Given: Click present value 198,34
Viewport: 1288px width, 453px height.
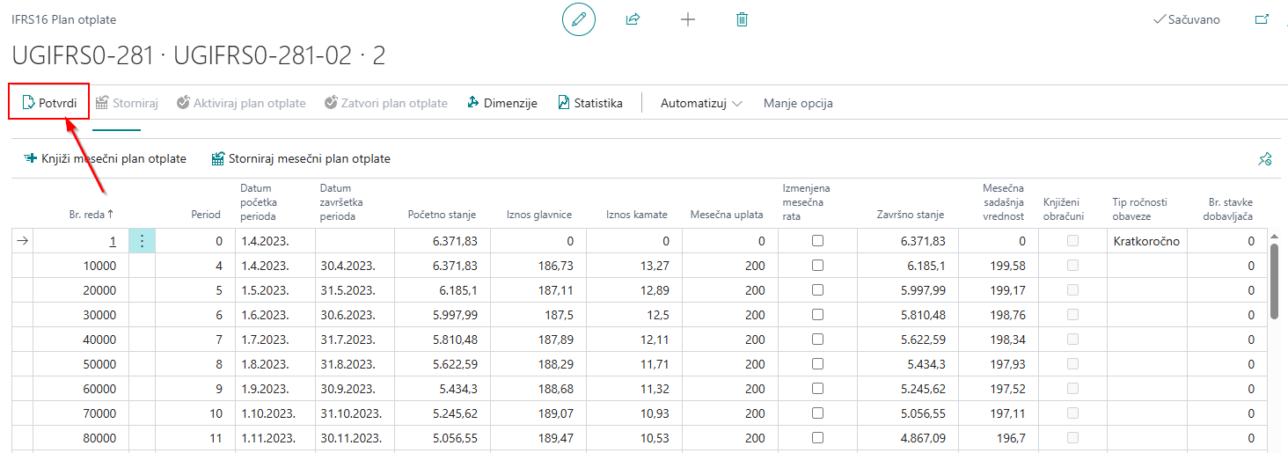Looking at the screenshot, I should pos(1007,340).
